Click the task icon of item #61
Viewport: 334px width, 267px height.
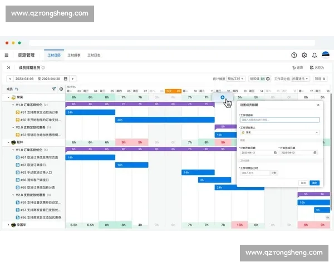click(18, 157)
